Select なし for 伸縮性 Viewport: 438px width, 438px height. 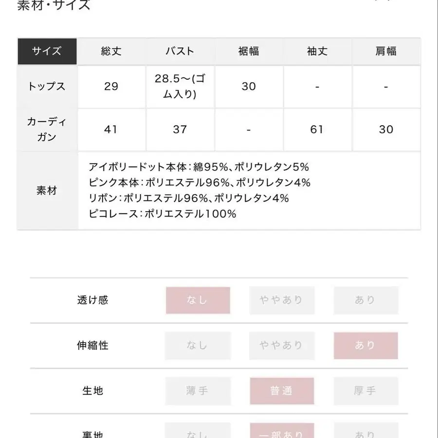(198, 346)
